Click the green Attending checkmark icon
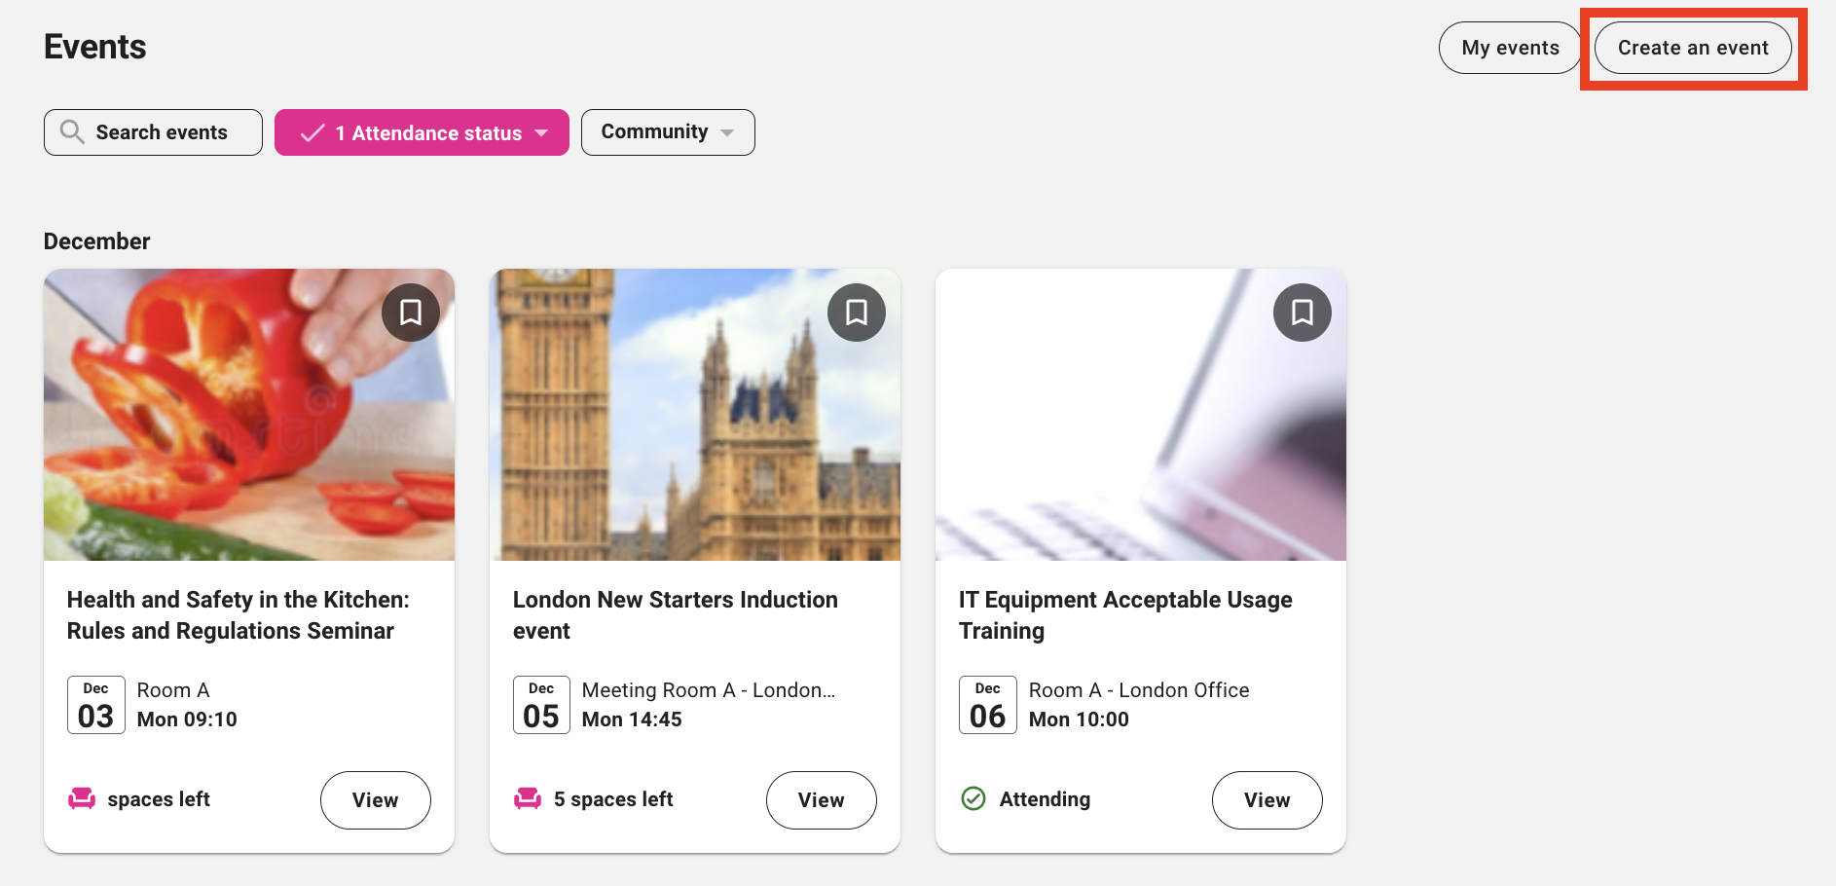Screen dimensions: 1836x886 [973, 799]
